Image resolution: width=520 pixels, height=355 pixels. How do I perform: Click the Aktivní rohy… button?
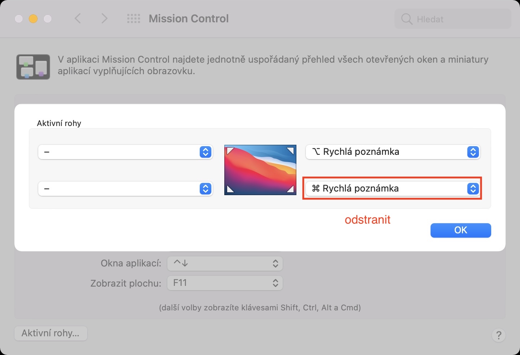(50, 333)
